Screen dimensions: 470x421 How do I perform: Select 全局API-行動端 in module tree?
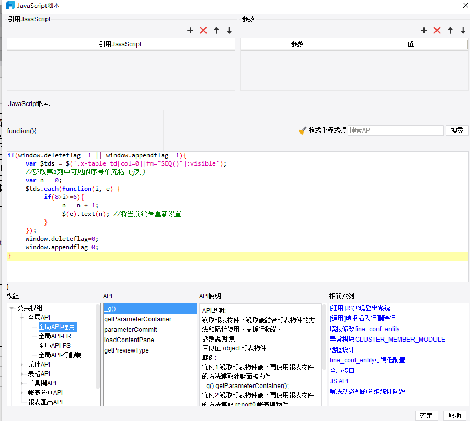60,355
